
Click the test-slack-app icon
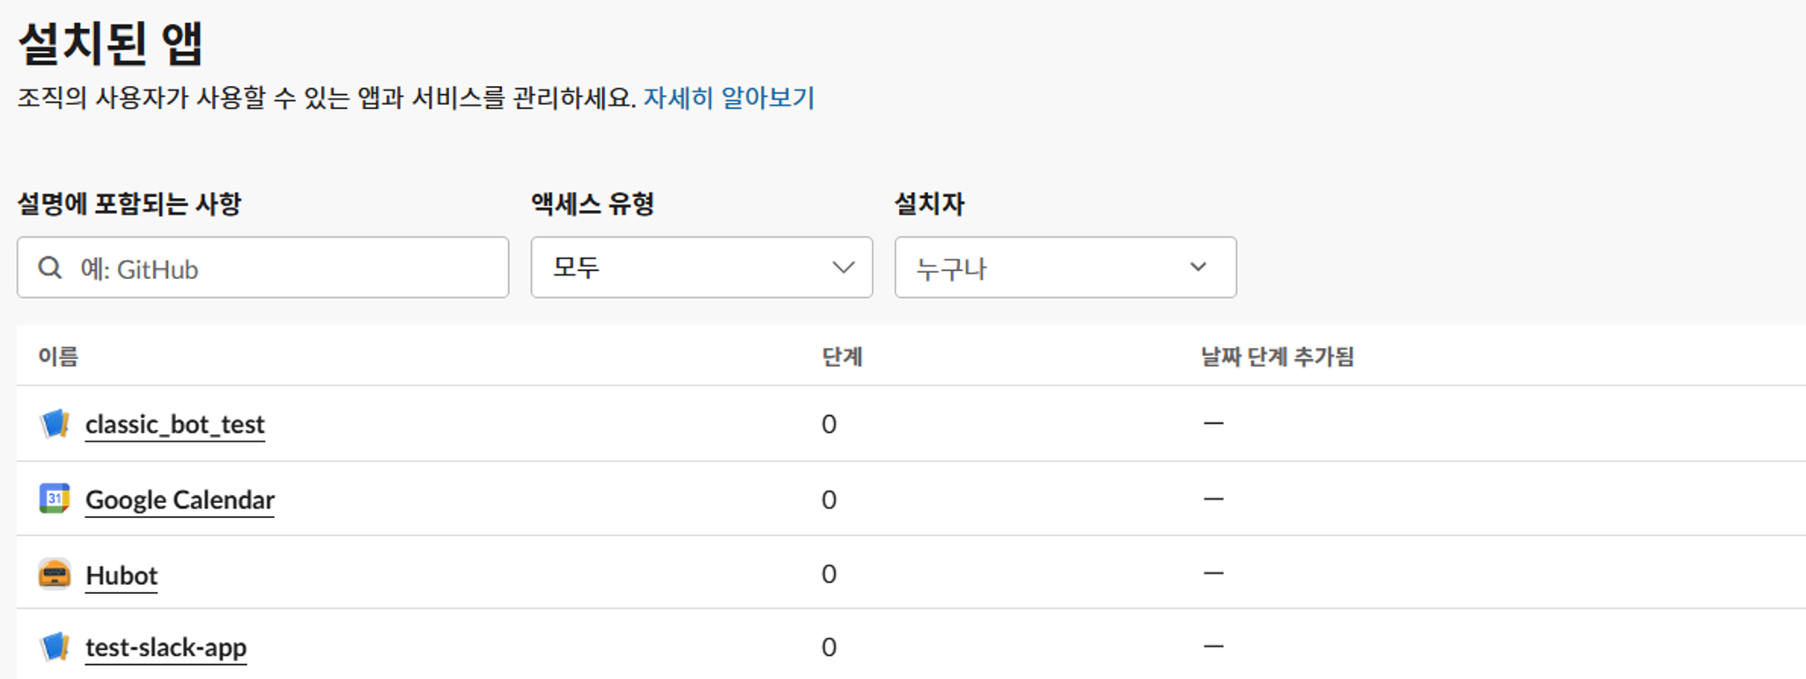click(x=55, y=647)
